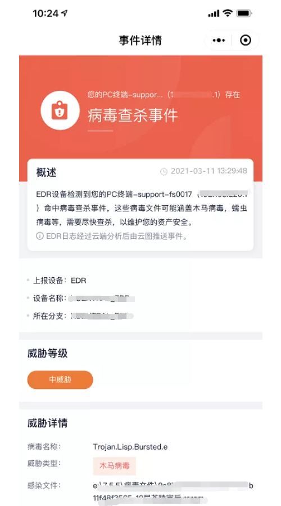Tap the Wi-Fi icon in the status bar
The width and height of the screenshot is (281, 506).
point(228,13)
